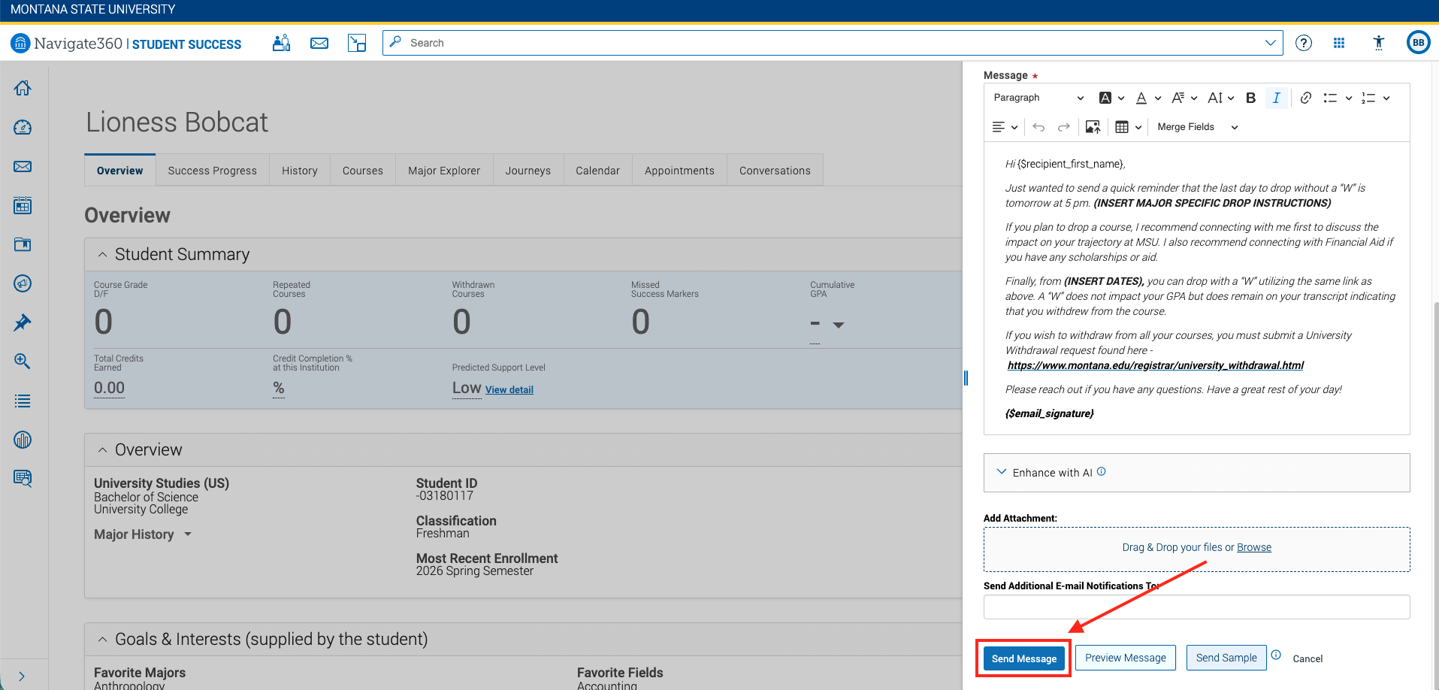Click the Browse link for attachments

pyautogui.click(x=1254, y=547)
